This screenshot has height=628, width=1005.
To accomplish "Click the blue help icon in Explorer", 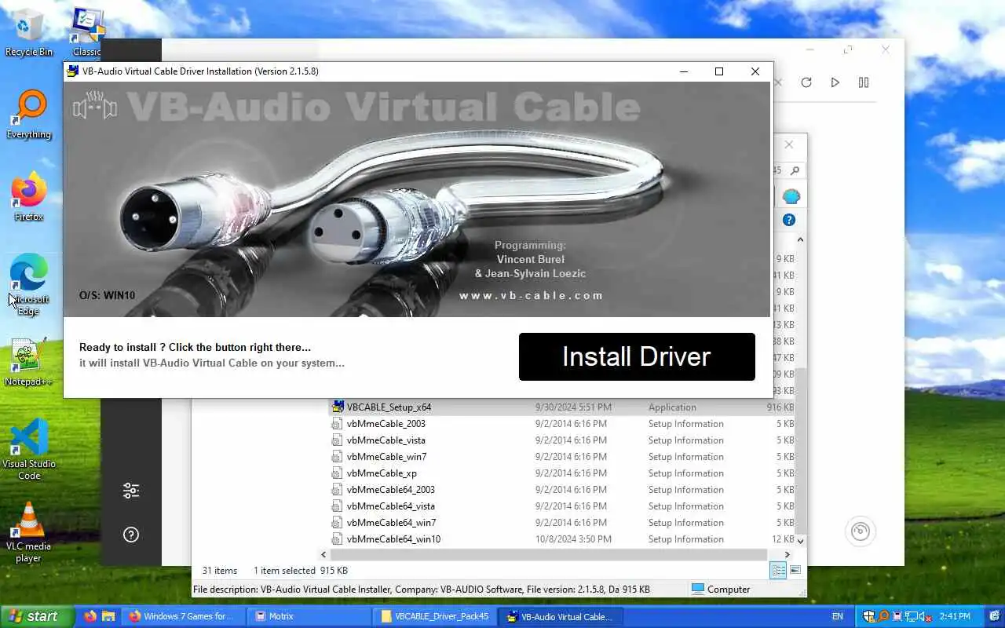I will click(789, 220).
